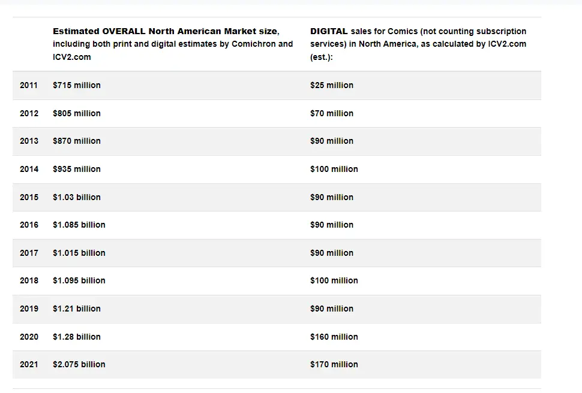Click the 2011 year row label
Screen dimensions: 582x393
click(29, 85)
